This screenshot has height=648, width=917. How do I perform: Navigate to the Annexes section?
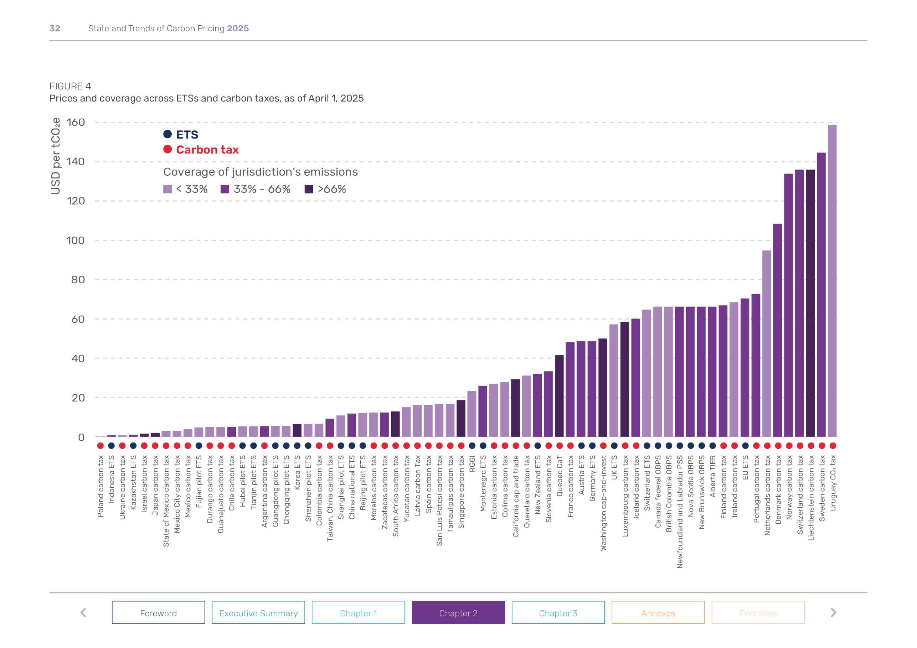[x=658, y=613]
